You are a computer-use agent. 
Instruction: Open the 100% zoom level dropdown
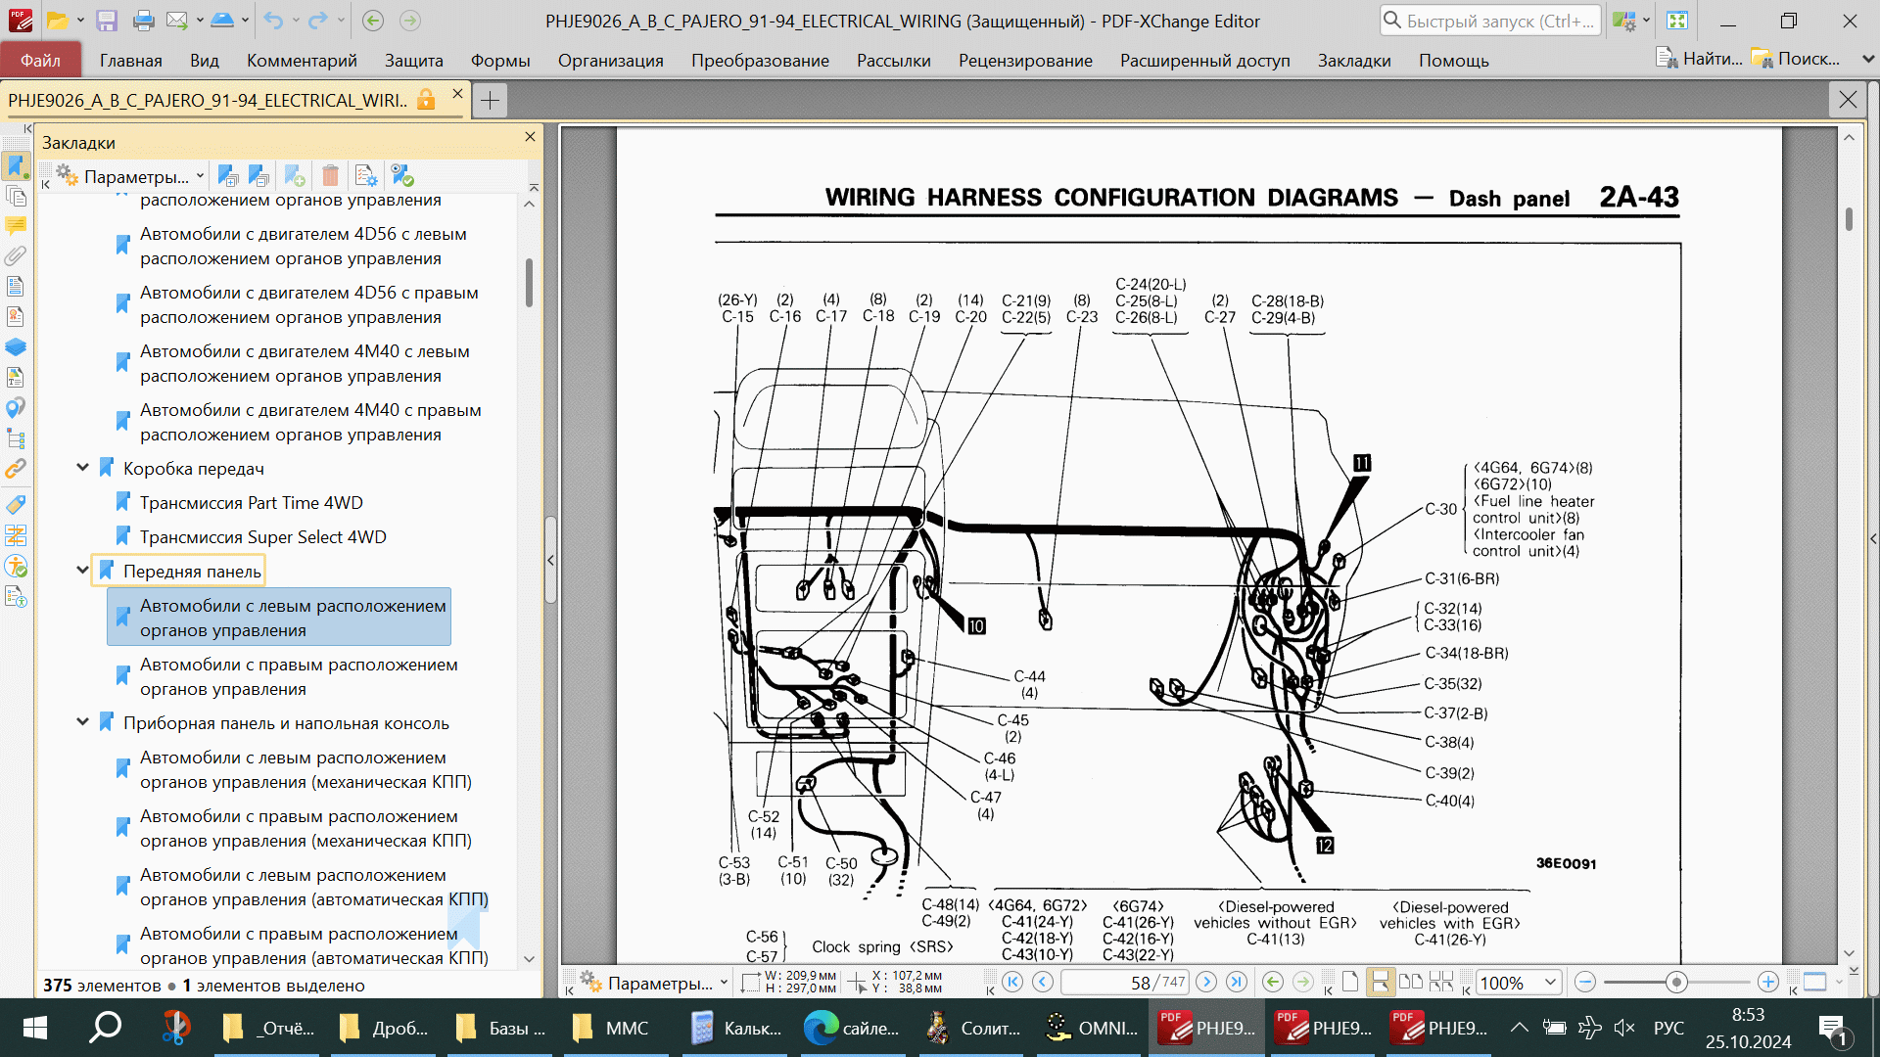(x=1550, y=982)
